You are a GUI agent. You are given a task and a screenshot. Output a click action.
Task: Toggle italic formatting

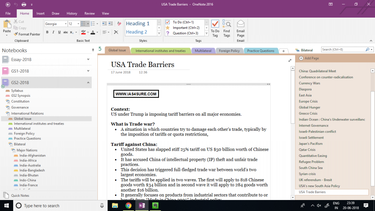(x=53, y=32)
